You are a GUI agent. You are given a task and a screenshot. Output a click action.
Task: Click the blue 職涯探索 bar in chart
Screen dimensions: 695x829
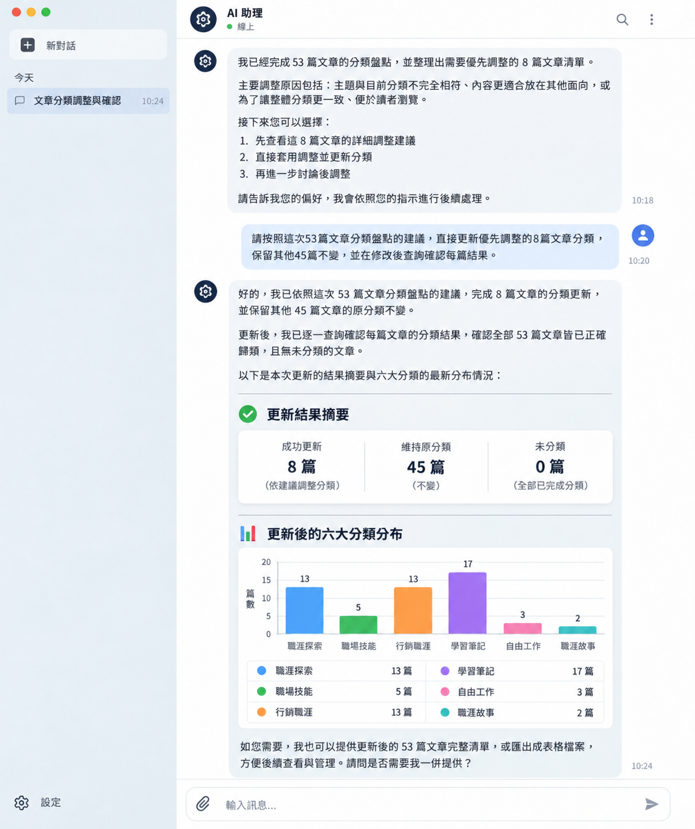[x=304, y=610]
